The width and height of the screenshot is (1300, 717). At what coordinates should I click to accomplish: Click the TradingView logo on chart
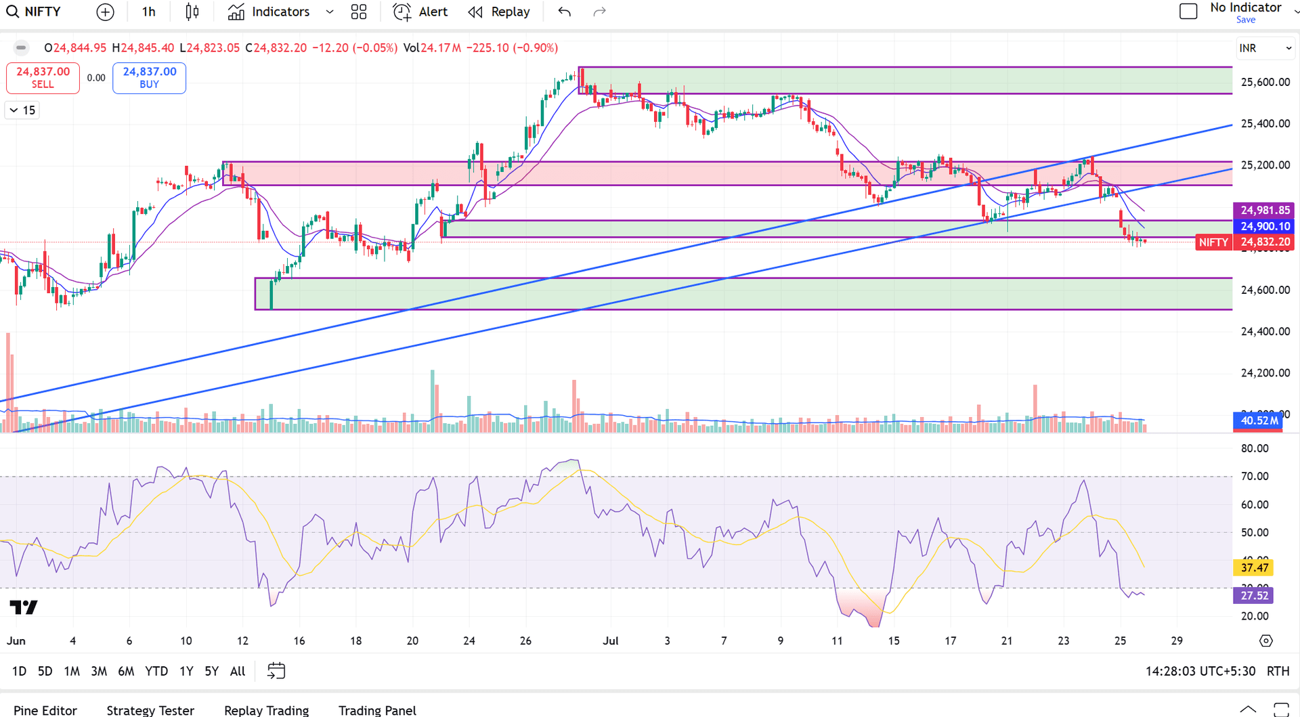tap(24, 607)
